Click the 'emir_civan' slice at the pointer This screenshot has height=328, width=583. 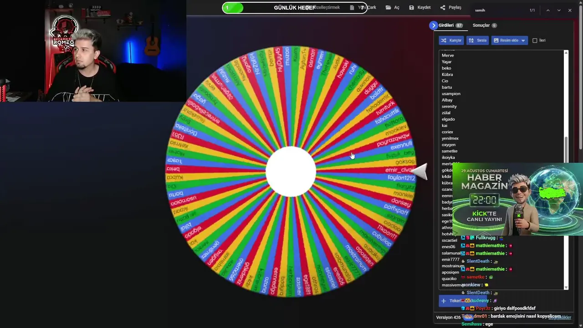tap(399, 170)
